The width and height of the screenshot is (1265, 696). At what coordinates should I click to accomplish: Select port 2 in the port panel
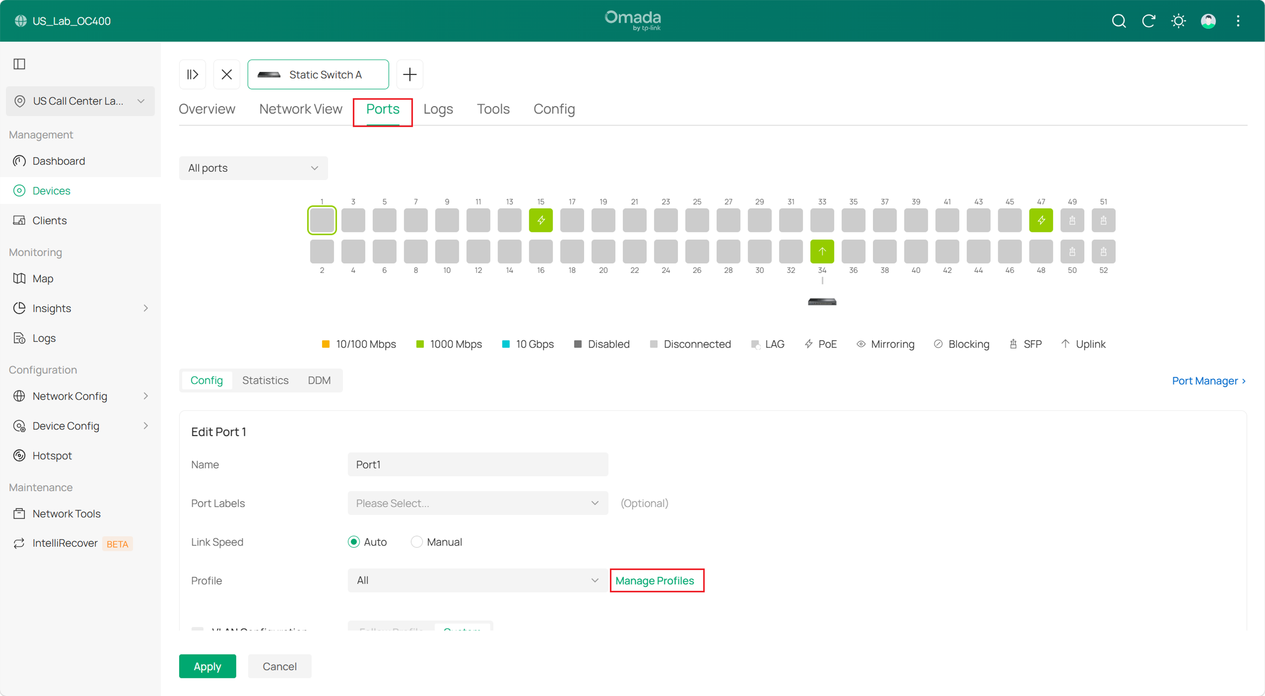point(322,252)
